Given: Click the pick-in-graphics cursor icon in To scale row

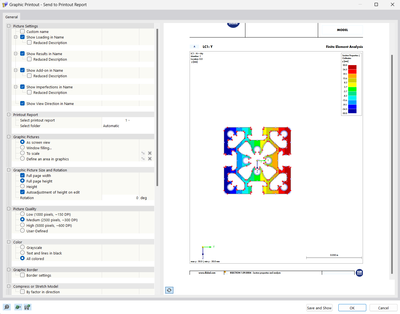Looking at the screenshot, I should (143, 153).
